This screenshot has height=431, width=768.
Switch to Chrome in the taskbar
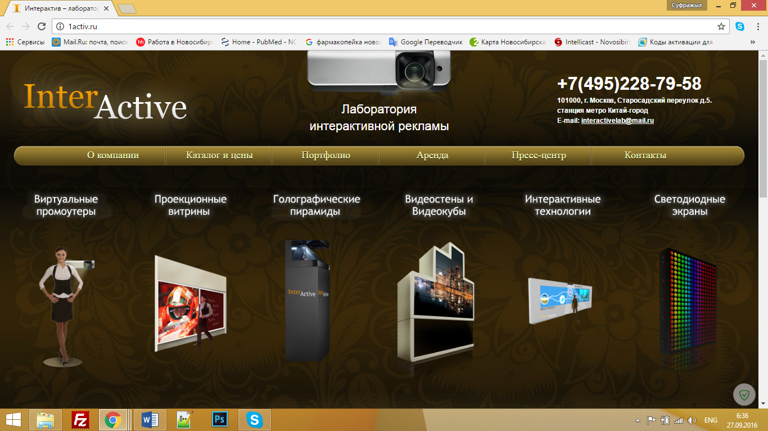click(113, 420)
